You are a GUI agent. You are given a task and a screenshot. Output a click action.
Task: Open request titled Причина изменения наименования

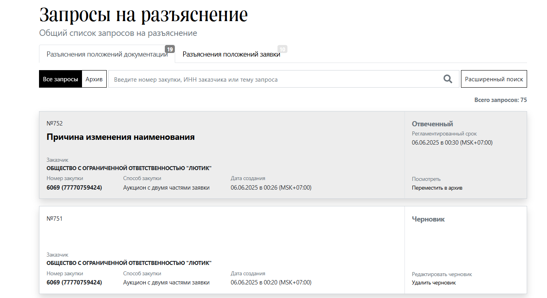pos(121,137)
